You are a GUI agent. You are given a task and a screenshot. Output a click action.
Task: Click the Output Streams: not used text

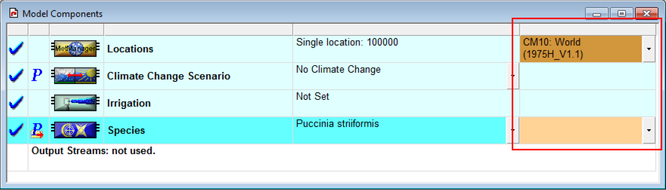93,151
